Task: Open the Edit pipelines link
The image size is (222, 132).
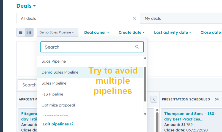Action: pos(56,124)
